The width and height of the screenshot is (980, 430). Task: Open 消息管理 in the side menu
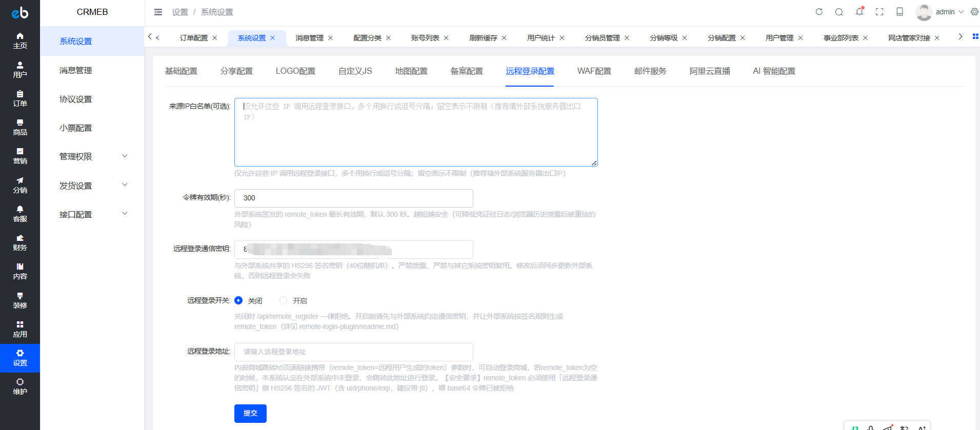(x=92, y=70)
